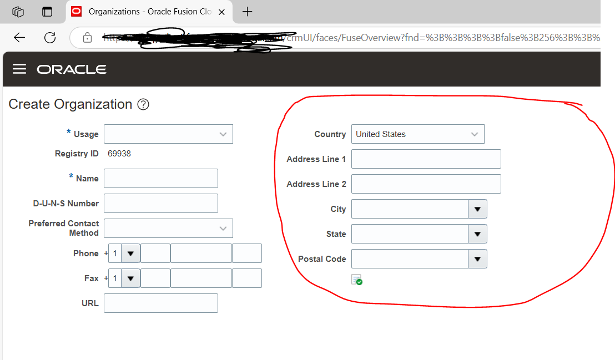Image resolution: width=615 pixels, height=360 pixels.
Task: Toggle the browser vertical tabs icon
Action: click(47, 12)
